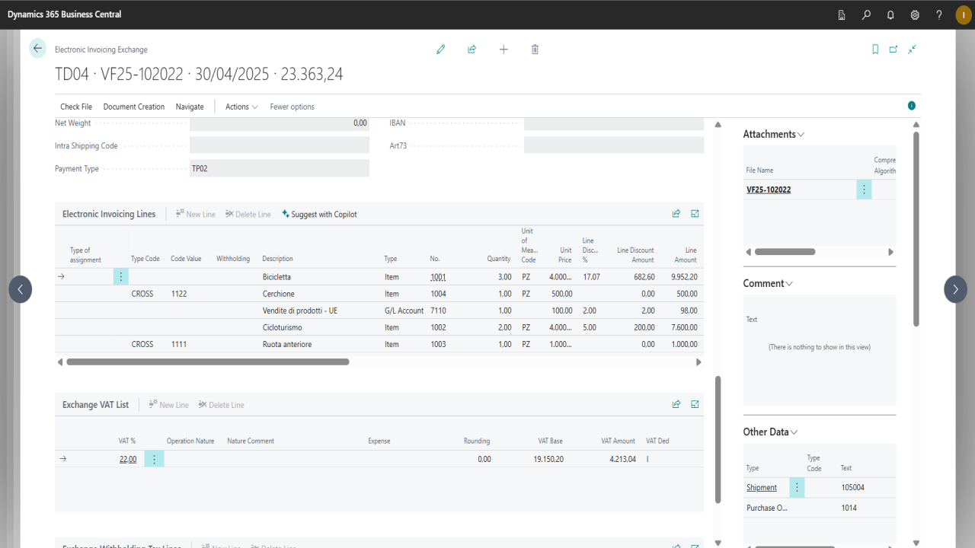The width and height of the screenshot is (975, 548).
Task: Open the Shipment link
Action: point(762,487)
